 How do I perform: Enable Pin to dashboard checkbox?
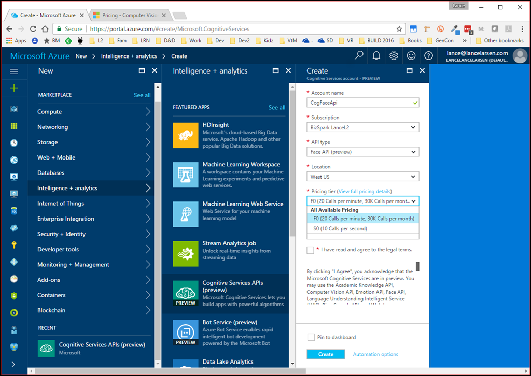311,337
